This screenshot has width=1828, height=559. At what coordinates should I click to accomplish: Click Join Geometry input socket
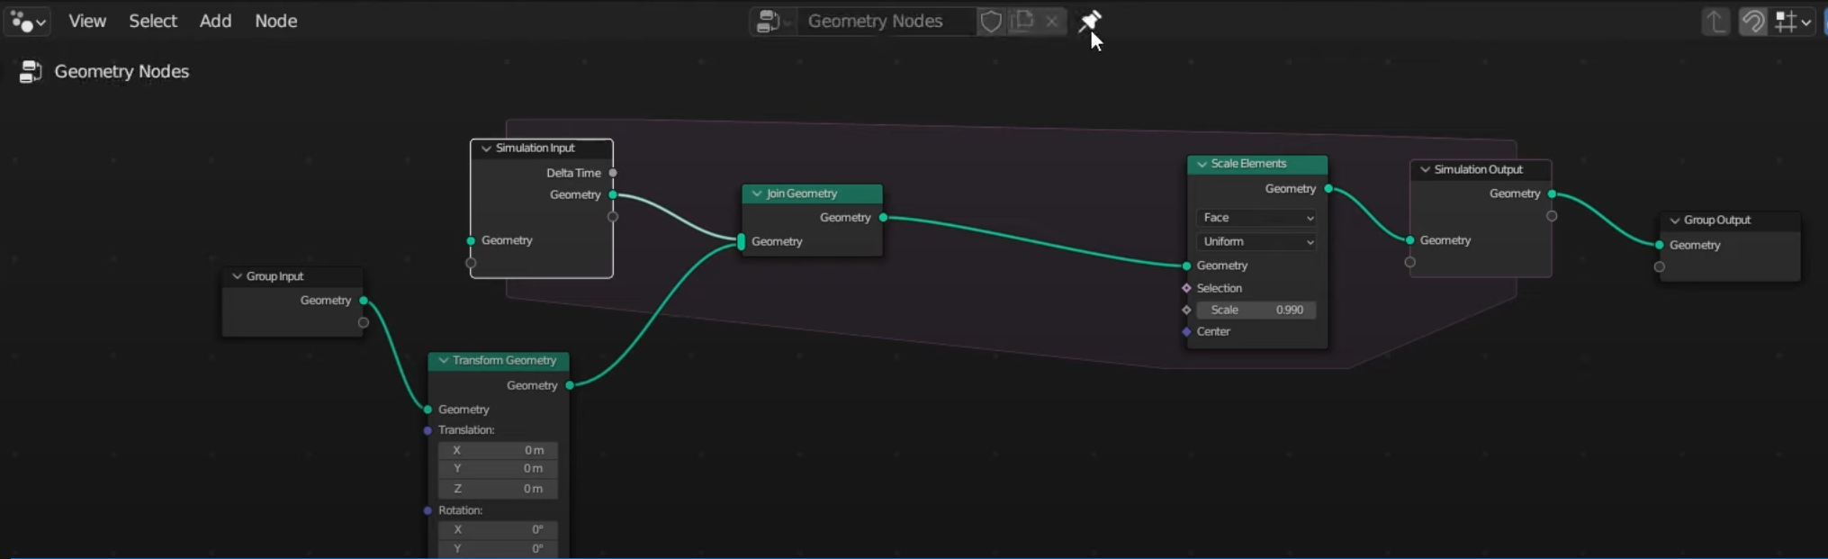tap(741, 241)
